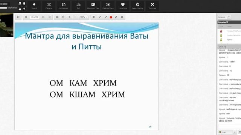Click the Attendees(5) panel header
241x135 pixels.
[x=229, y=22]
